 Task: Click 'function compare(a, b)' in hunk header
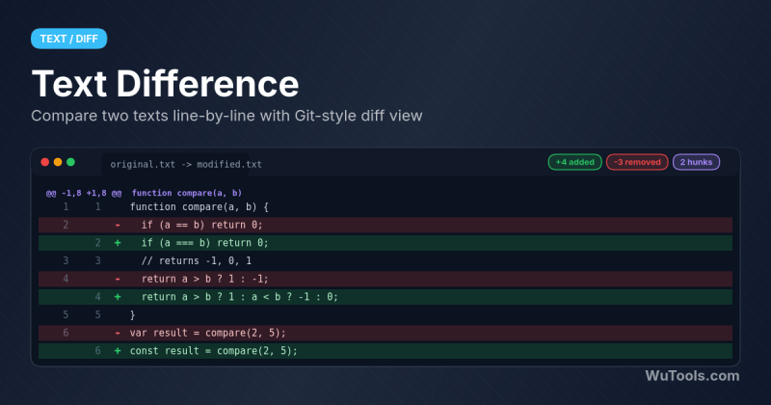tap(187, 193)
